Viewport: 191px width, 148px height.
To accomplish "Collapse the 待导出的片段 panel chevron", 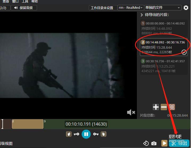I will point(142,15).
